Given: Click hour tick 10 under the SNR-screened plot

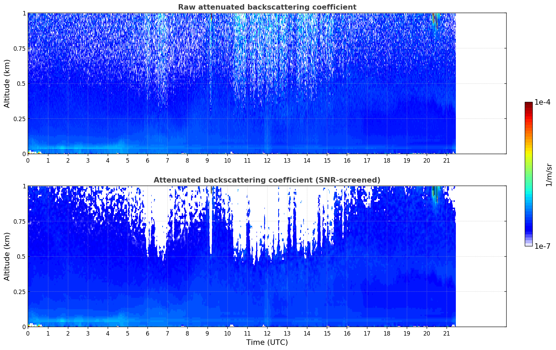Looking at the screenshot, I should [227, 333].
